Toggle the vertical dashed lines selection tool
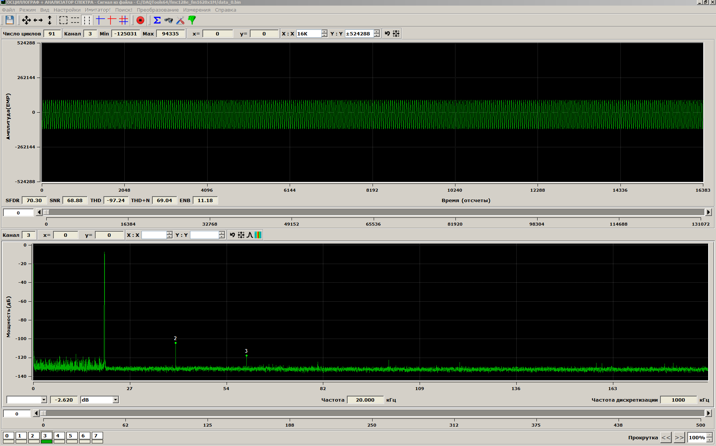The width and height of the screenshot is (716, 446). (87, 20)
